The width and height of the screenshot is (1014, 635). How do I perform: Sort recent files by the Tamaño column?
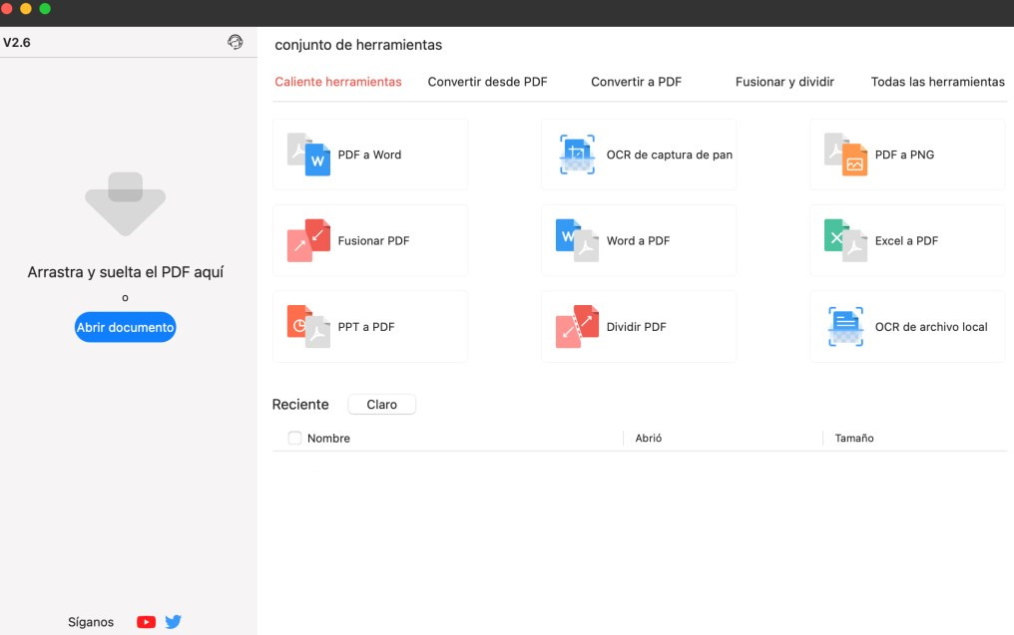click(x=853, y=438)
